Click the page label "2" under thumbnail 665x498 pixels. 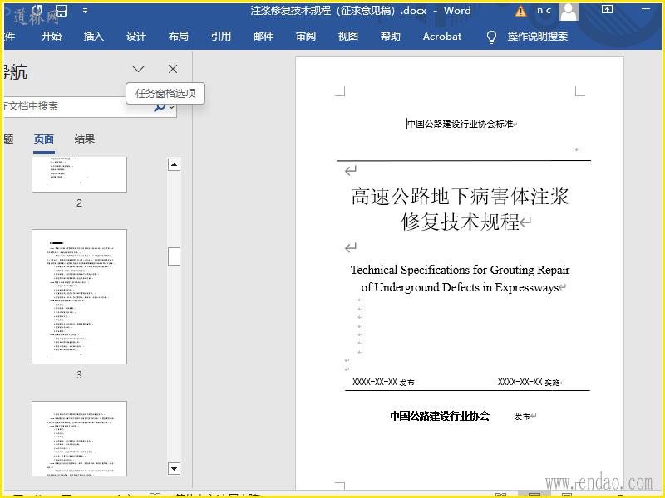pyautogui.click(x=79, y=203)
